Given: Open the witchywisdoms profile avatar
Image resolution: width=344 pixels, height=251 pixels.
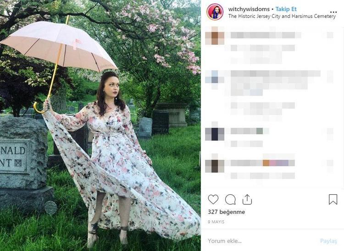Looking at the screenshot, I should pos(215,12).
